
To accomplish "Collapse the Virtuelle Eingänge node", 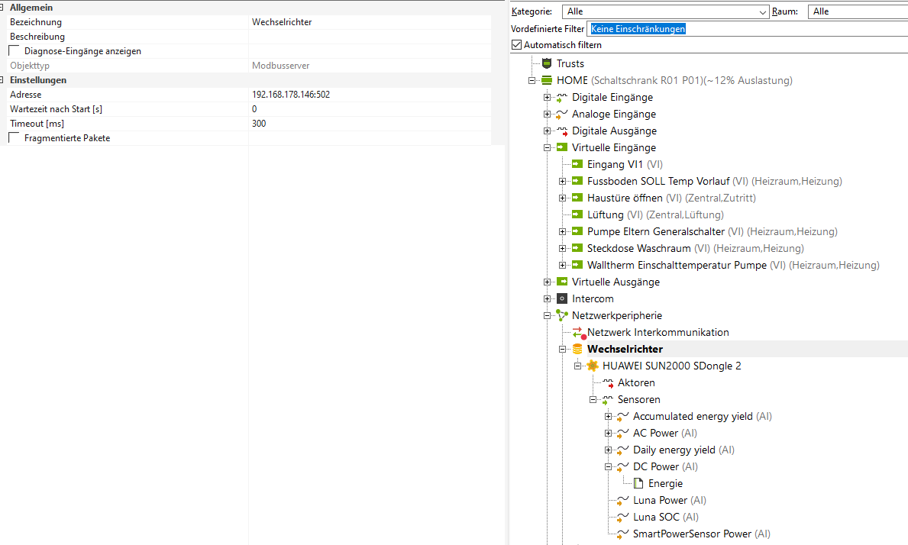I will 547,147.
